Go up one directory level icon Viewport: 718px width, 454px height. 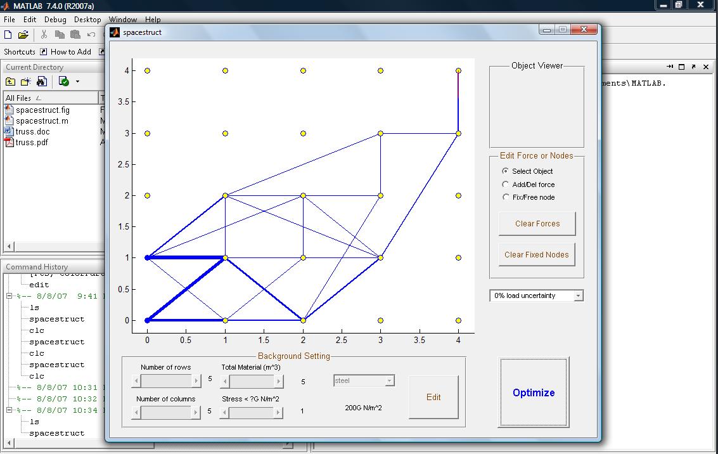(11, 81)
